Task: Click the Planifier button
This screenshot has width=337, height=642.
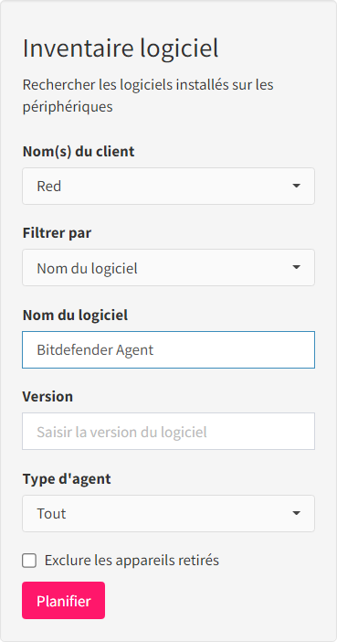Action: pyautogui.click(x=63, y=600)
